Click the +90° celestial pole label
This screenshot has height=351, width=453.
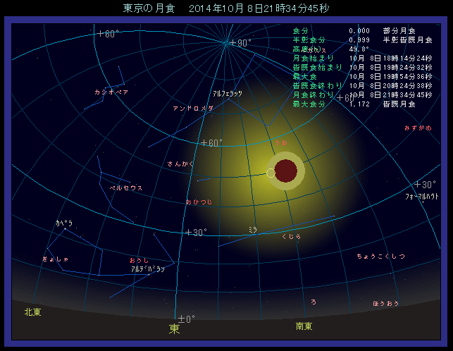[240, 43]
